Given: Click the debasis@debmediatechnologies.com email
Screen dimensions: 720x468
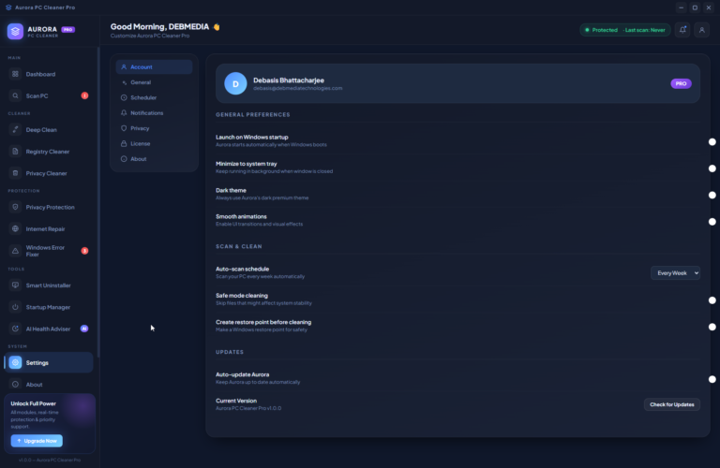Looking at the screenshot, I should (297, 88).
